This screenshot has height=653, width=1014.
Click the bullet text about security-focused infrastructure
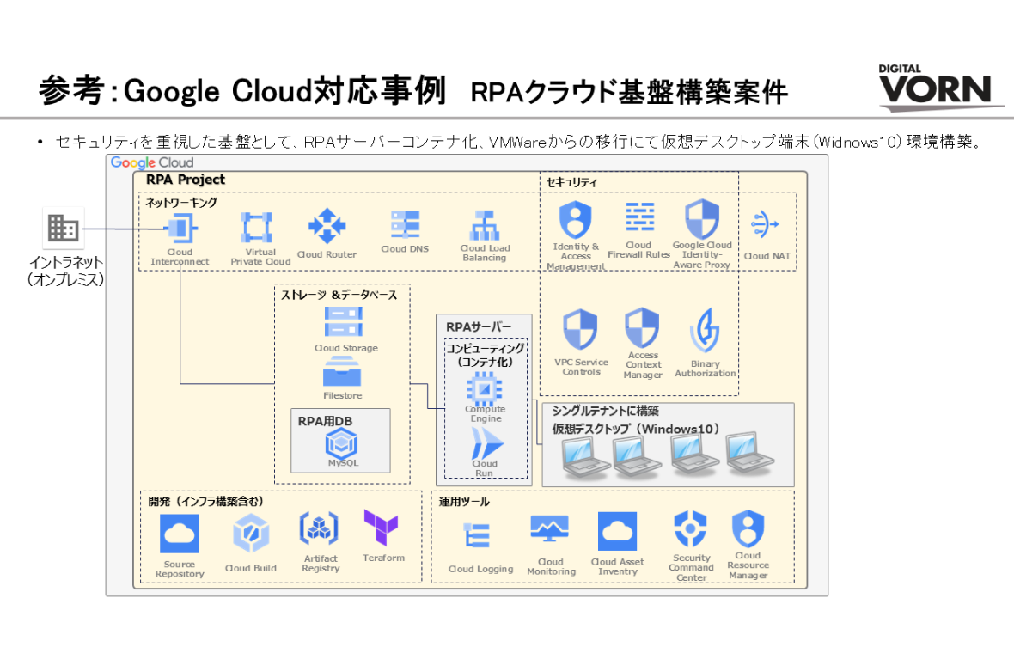click(519, 142)
